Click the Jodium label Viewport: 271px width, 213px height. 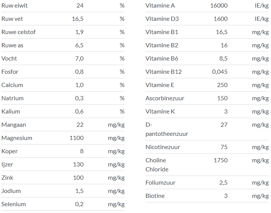tap(11, 191)
